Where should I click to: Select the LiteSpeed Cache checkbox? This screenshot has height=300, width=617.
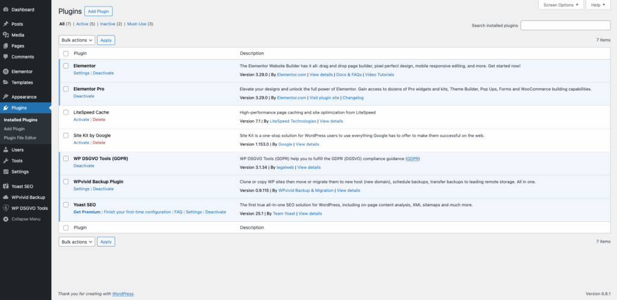tap(66, 112)
